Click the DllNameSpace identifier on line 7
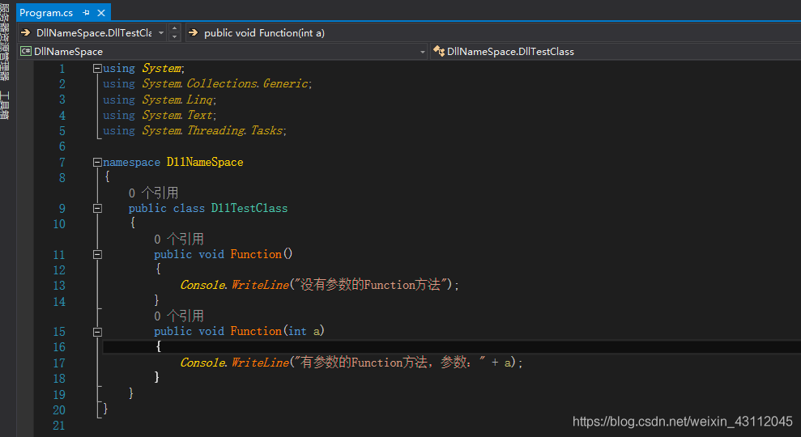Screen dimensions: 801x437 pyautogui.click(x=205, y=163)
